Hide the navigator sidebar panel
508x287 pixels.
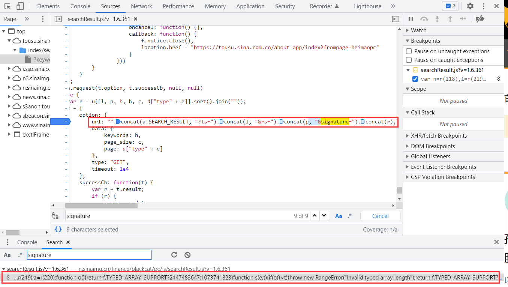[x=58, y=19]
